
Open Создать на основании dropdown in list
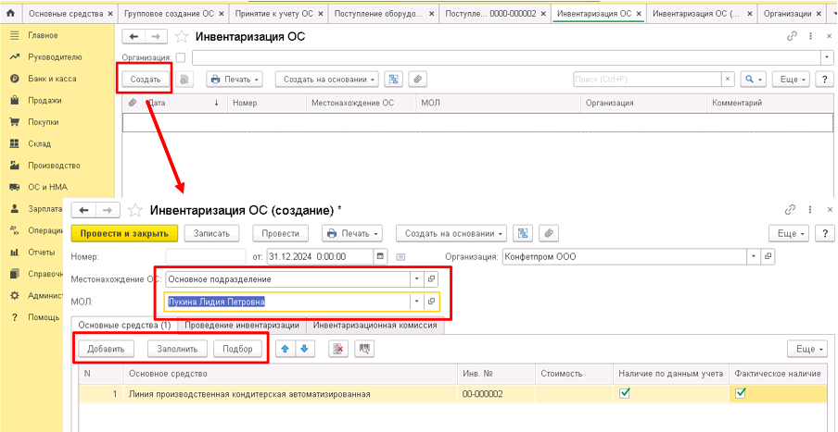coord(327,79)
